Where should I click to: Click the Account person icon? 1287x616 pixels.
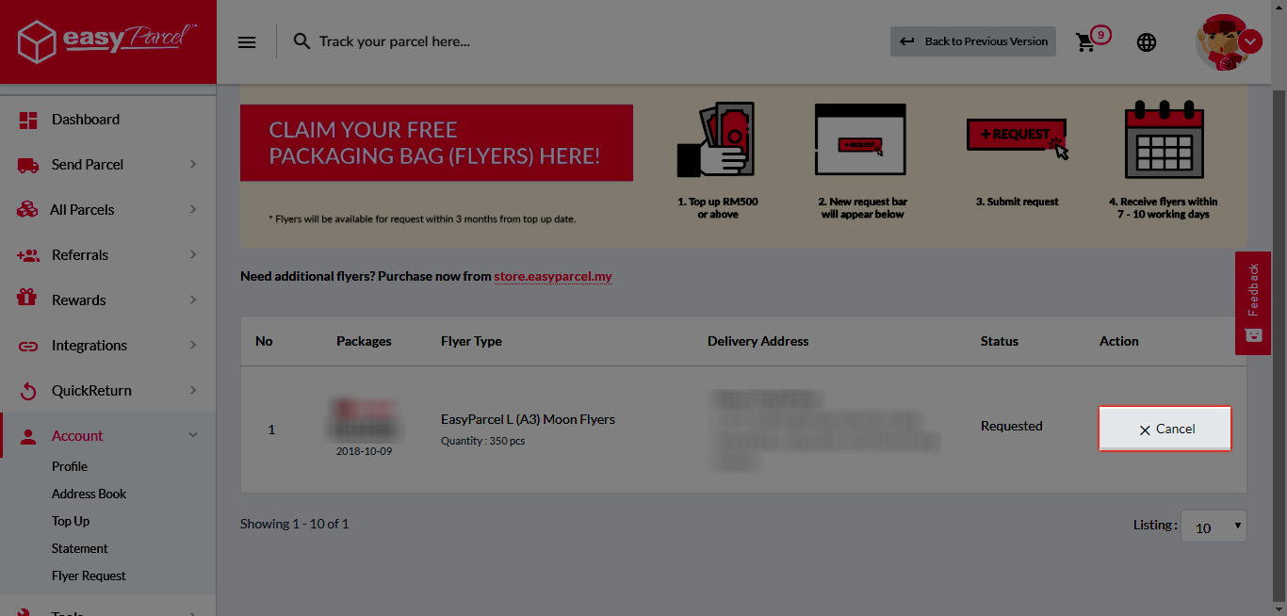pyautogui.click(x=28, y=436)
